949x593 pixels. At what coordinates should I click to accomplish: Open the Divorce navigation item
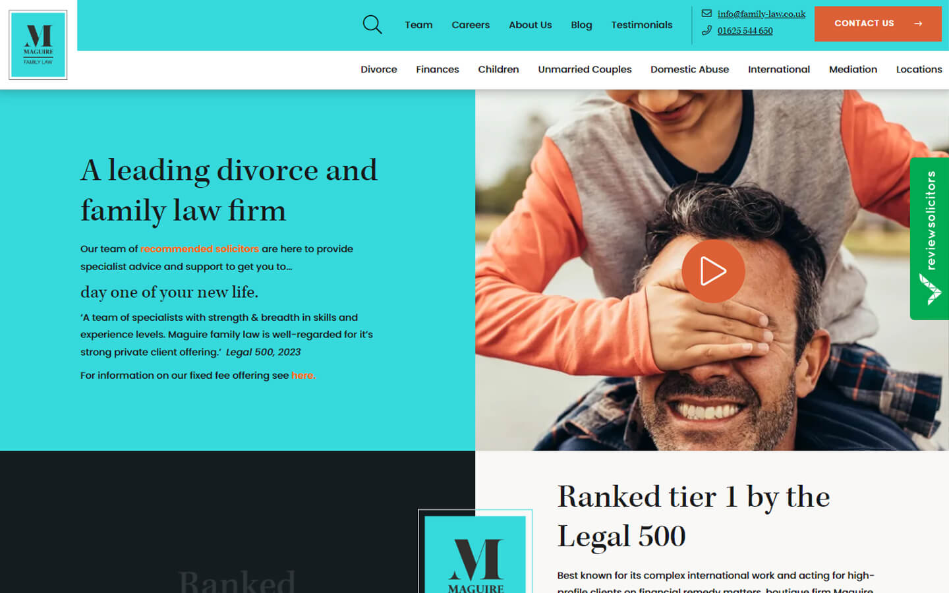pyautogui.click(x=379, y=69)
